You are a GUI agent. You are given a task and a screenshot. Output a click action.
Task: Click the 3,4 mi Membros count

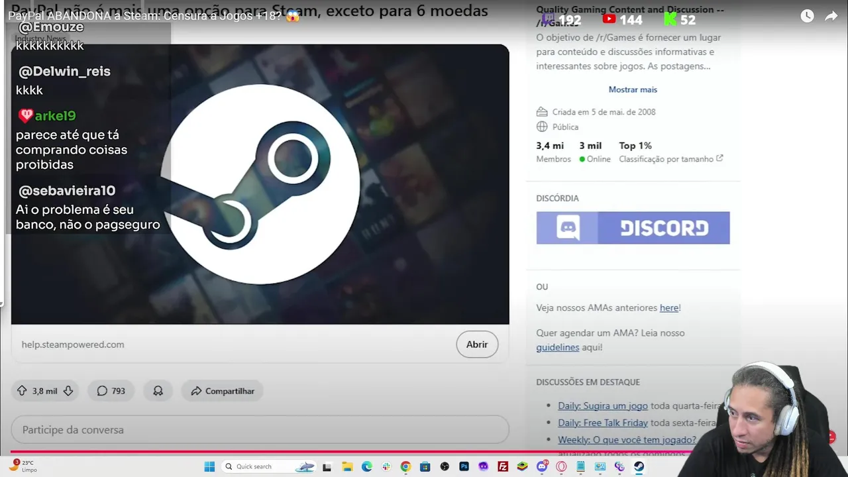click(553, 152)
